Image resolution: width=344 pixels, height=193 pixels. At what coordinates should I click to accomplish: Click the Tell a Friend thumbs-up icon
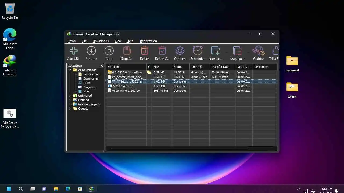coord(276,51)
